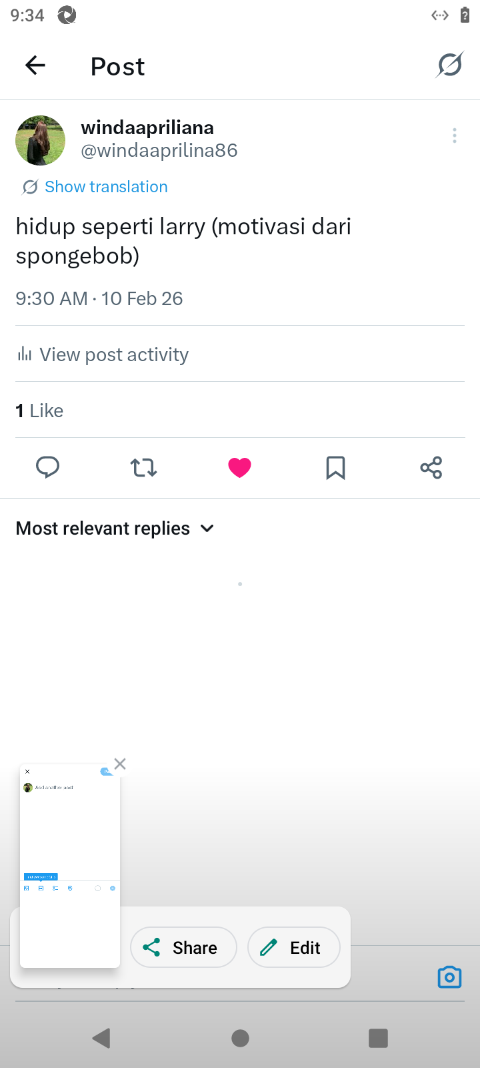Unlike the post via pink heart
The width and height of the screenshot is (480, 1068).
click(x=239, y=467)
